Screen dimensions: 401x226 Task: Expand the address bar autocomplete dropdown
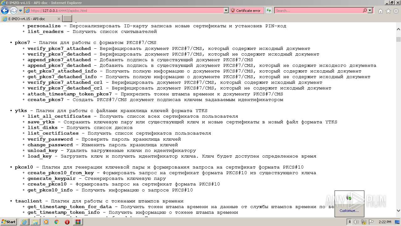click(x=226, y=10)
